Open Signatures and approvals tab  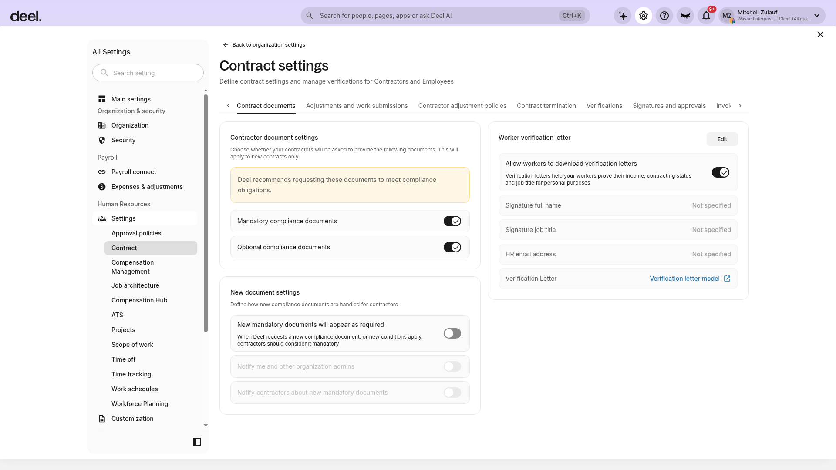click(669, 106)
